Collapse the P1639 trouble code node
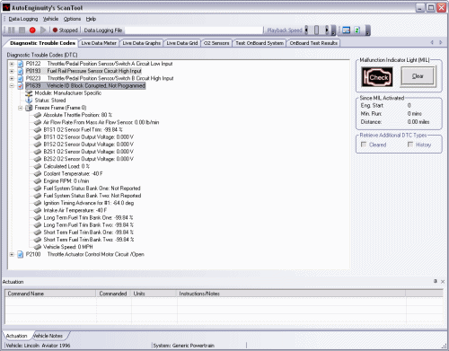Screen dimensions: 449x351 (12, 86)
